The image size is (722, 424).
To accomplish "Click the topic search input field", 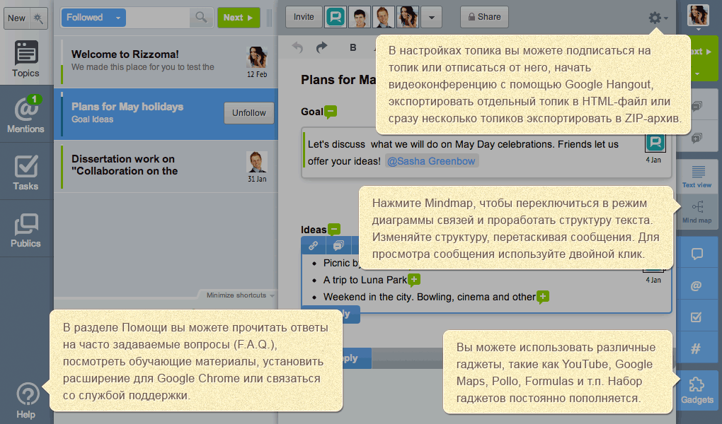I will [158, 17].
